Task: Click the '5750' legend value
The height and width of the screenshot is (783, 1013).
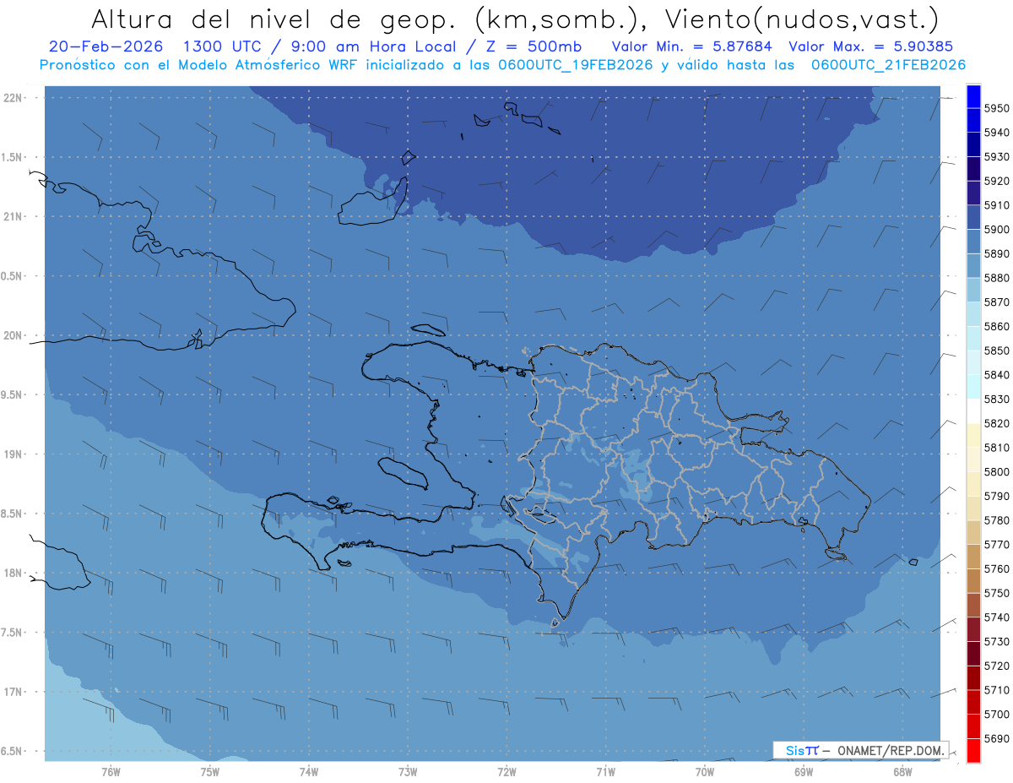Action: click(x=996, y=593)
